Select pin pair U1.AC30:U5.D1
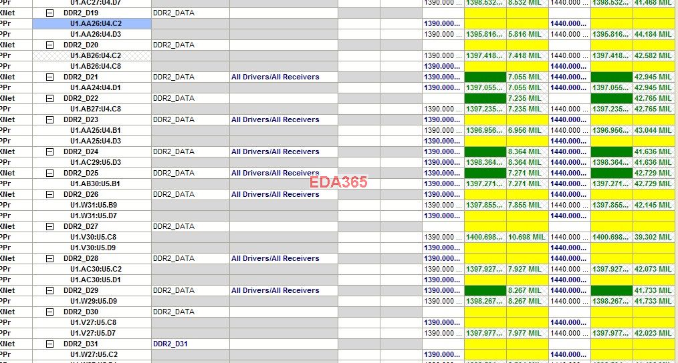678x363 pixels. [96, 280]
